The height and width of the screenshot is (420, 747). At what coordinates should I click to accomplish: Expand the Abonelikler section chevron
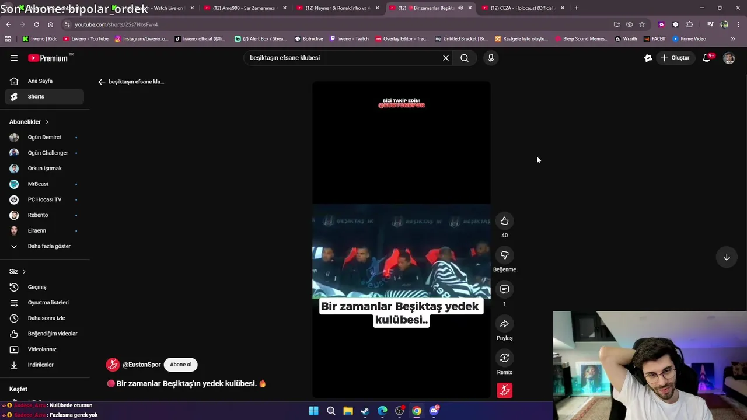click(x=47, y=122)
